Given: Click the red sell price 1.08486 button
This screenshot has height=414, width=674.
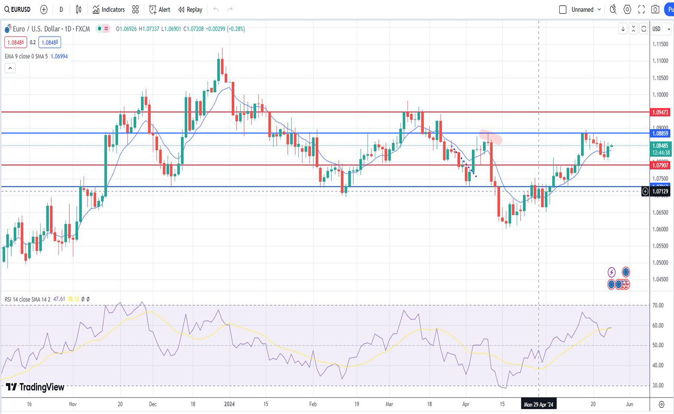Looking at the screenshot, I should [x=16, y=42].
